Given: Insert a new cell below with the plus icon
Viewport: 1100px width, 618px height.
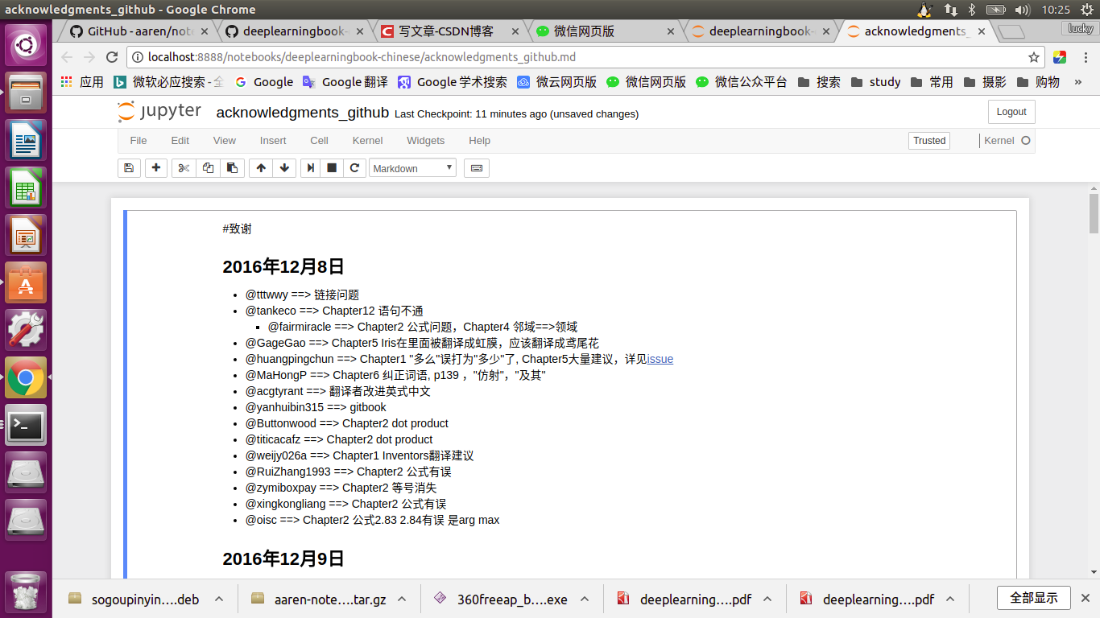Looking at the screenshot, I should (155, 167).
